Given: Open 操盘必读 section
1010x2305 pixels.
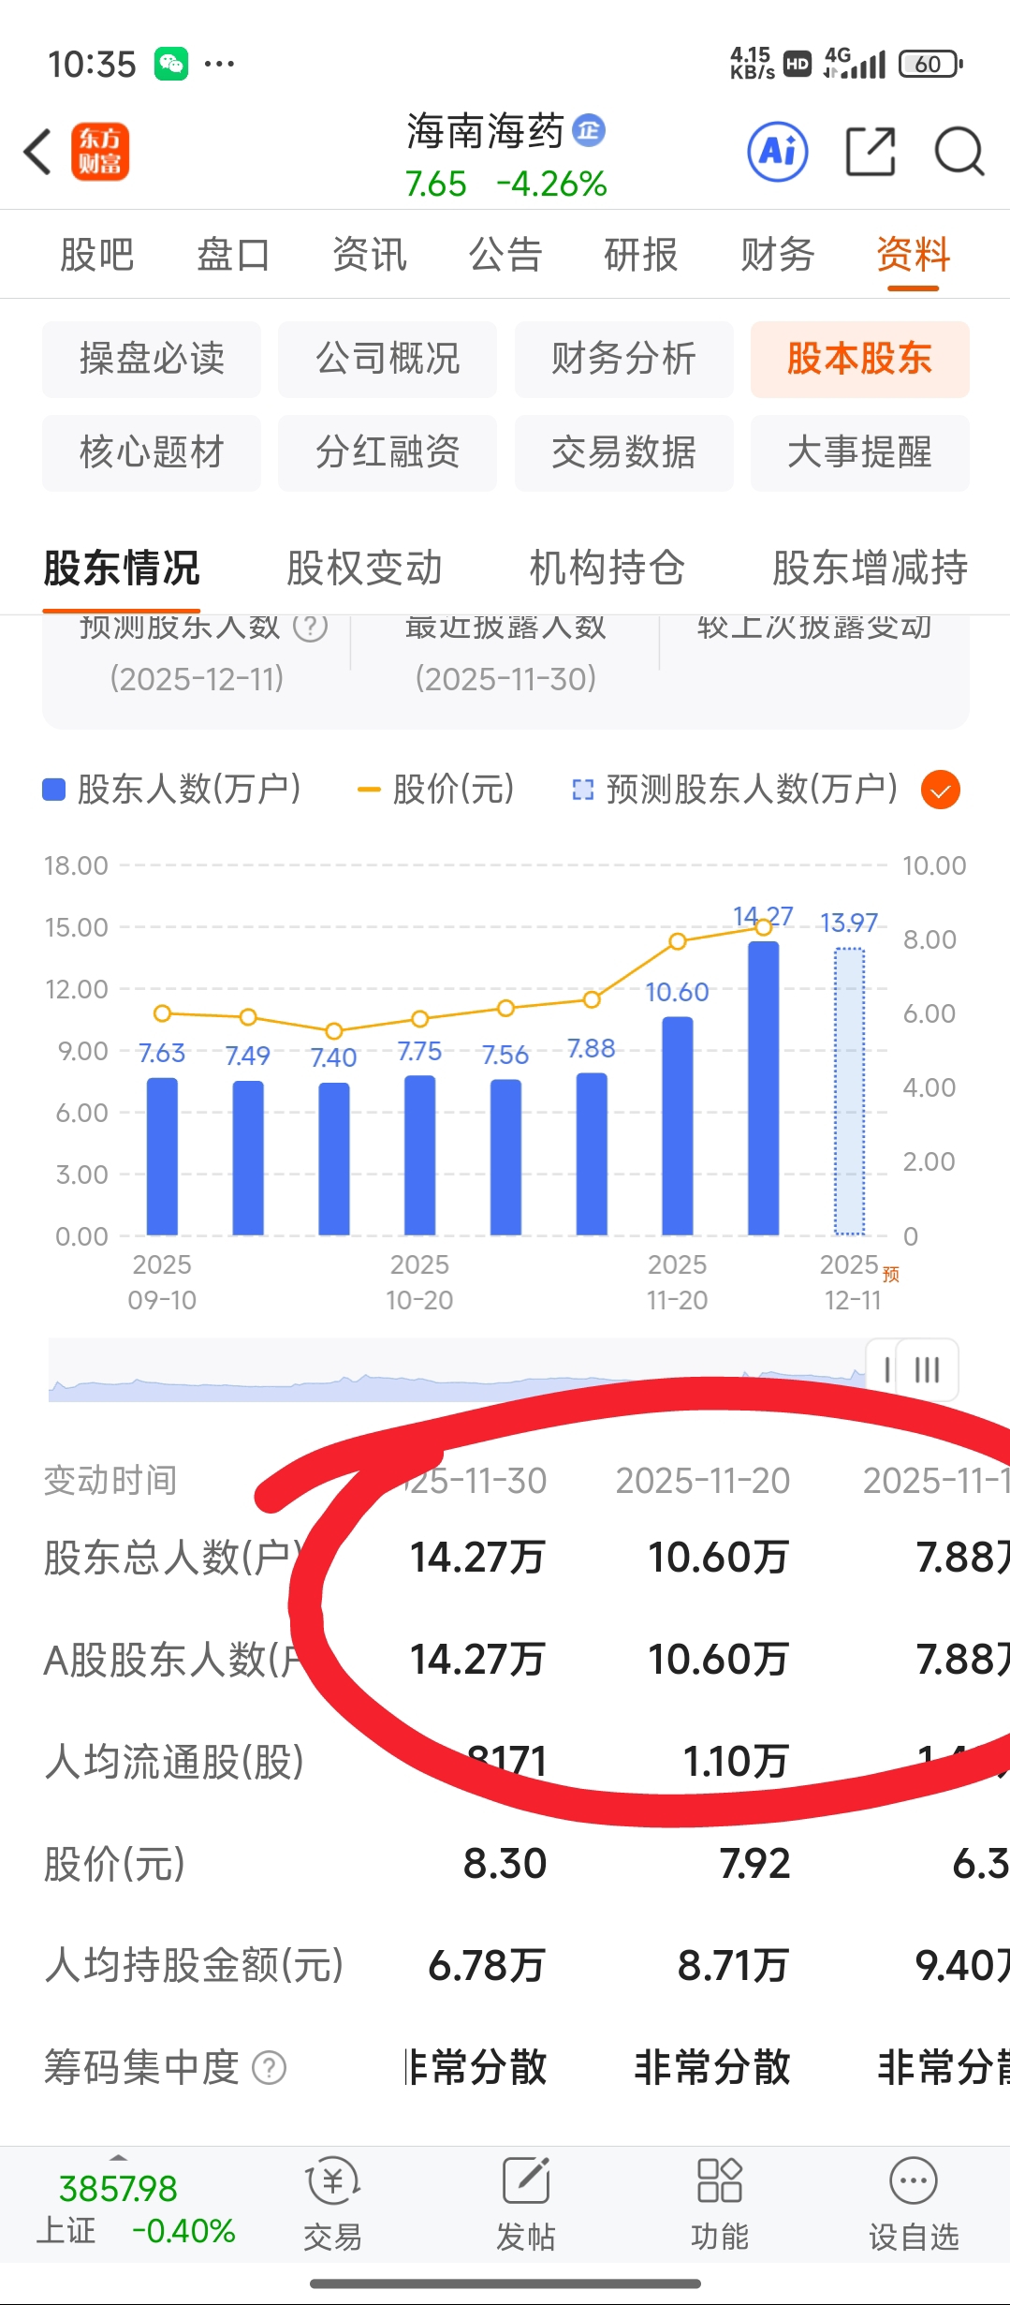Looking at the screenshot, I should click(152, 359).
